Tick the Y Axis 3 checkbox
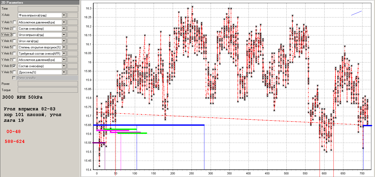This screenshot has width=375, height=177. 14,35
